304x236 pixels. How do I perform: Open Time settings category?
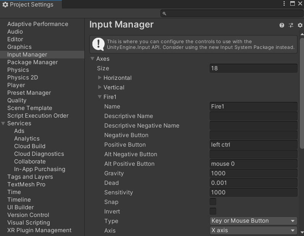[x=14, y=192]
